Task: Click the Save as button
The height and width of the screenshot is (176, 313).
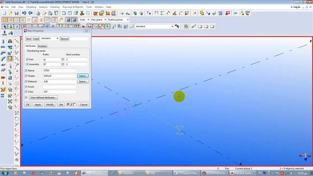Action: (64, 39)
